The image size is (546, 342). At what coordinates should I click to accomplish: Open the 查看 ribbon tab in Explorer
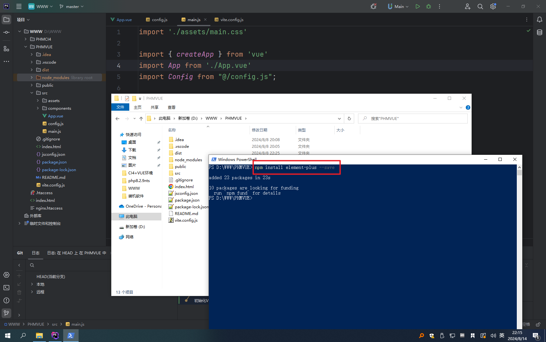[x=172, y=107]
